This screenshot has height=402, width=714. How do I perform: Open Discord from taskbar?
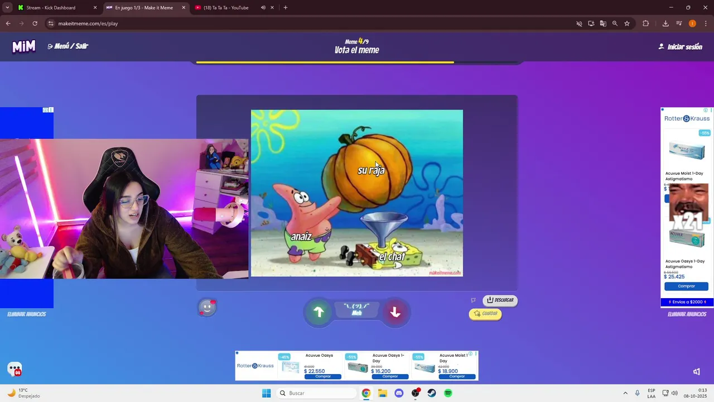tap(399, 393)
